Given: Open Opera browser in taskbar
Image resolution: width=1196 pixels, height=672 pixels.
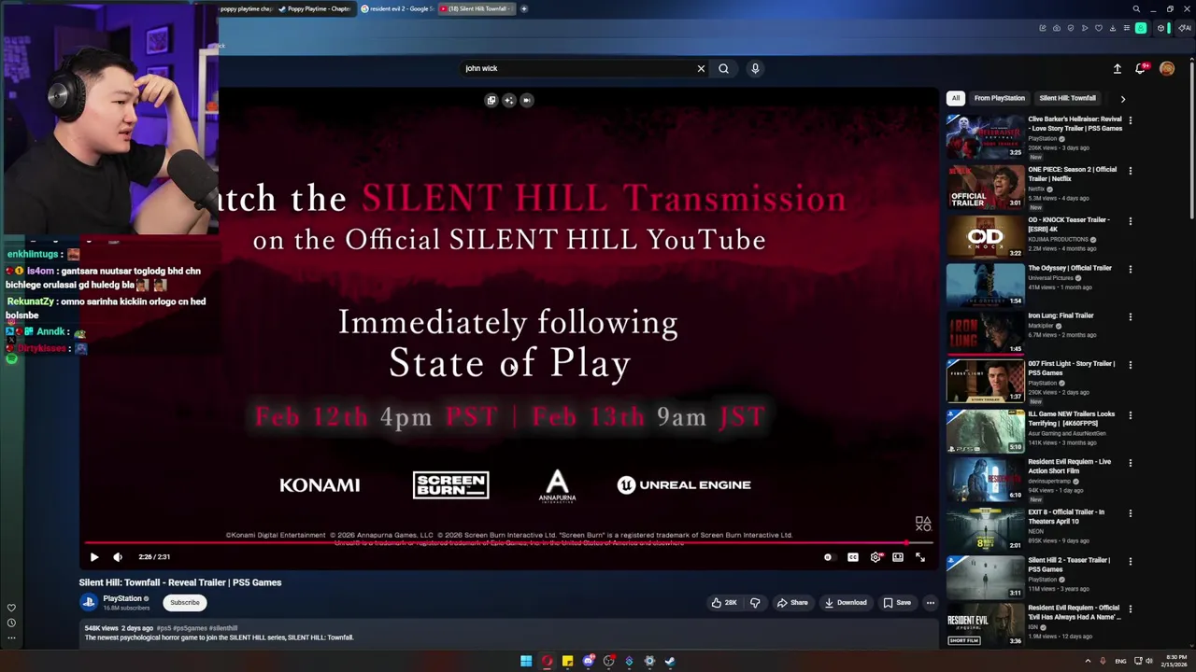Looking at the screenshot, I should click(x=547, y=662).
